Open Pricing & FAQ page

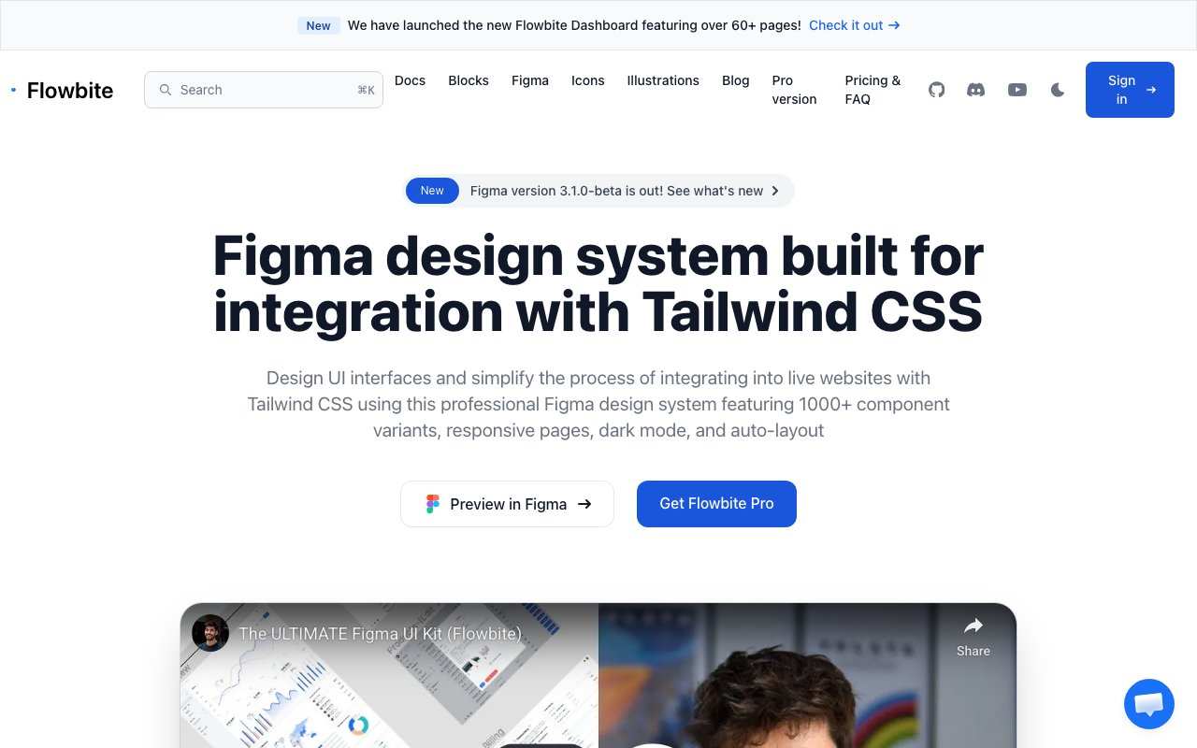[873, 90]
